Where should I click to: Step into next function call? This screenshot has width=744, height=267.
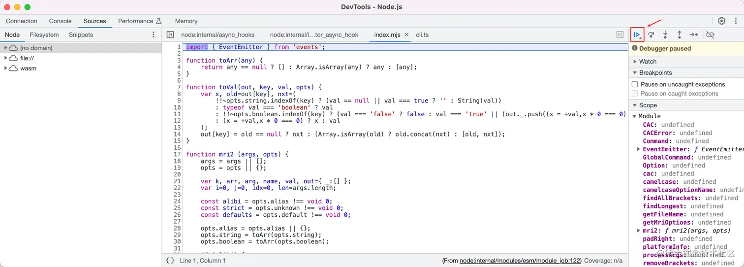click(x=665, y=34)
